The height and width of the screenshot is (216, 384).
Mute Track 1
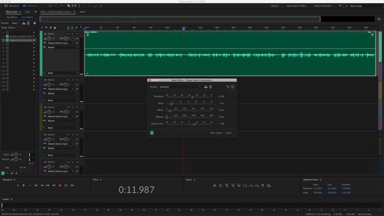[x=68, y=34]
